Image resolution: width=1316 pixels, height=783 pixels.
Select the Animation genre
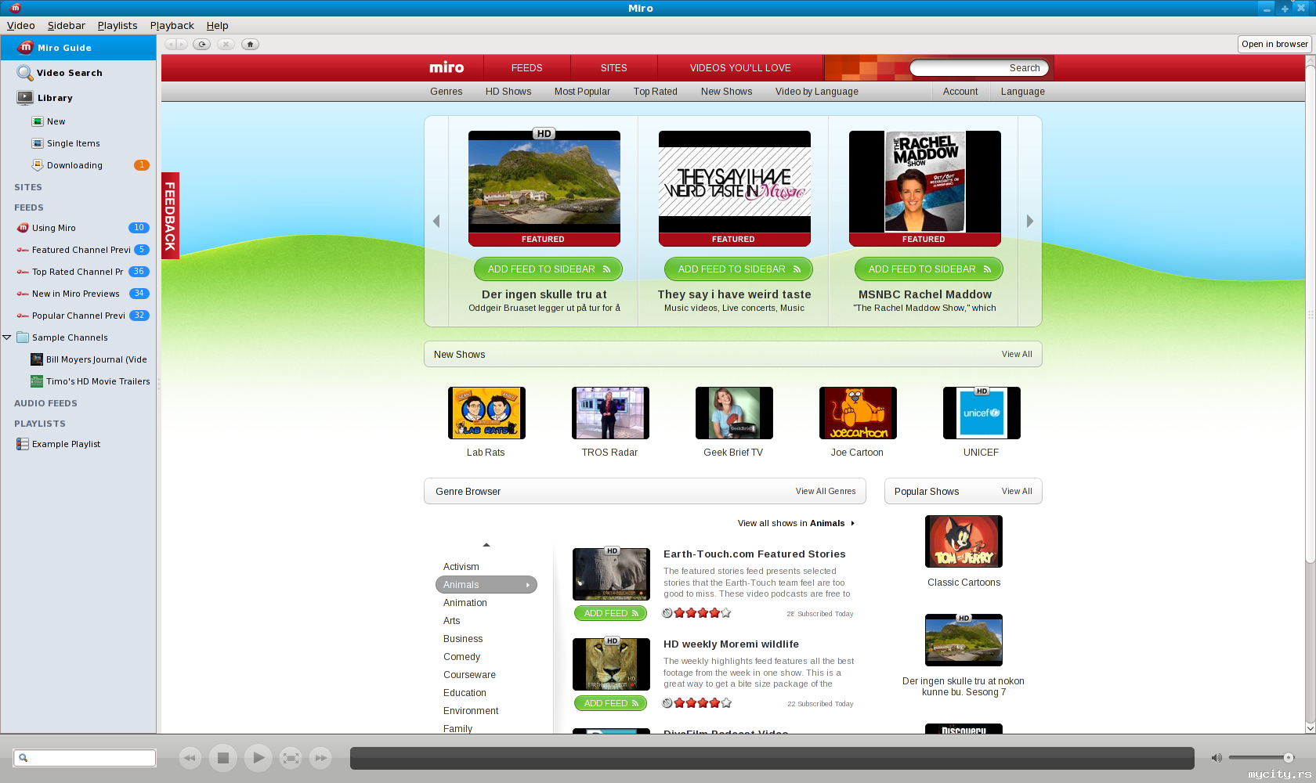coord(465,603)
